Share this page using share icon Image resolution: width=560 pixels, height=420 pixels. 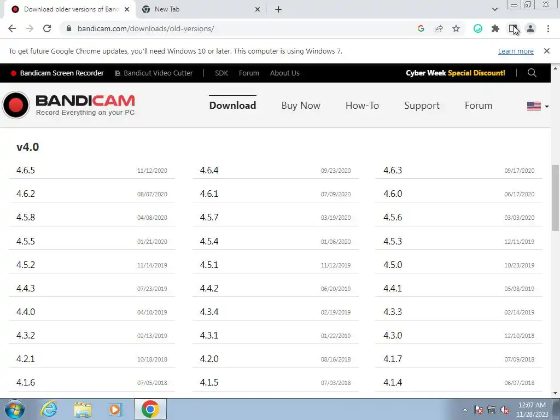(x=439, y=28)
